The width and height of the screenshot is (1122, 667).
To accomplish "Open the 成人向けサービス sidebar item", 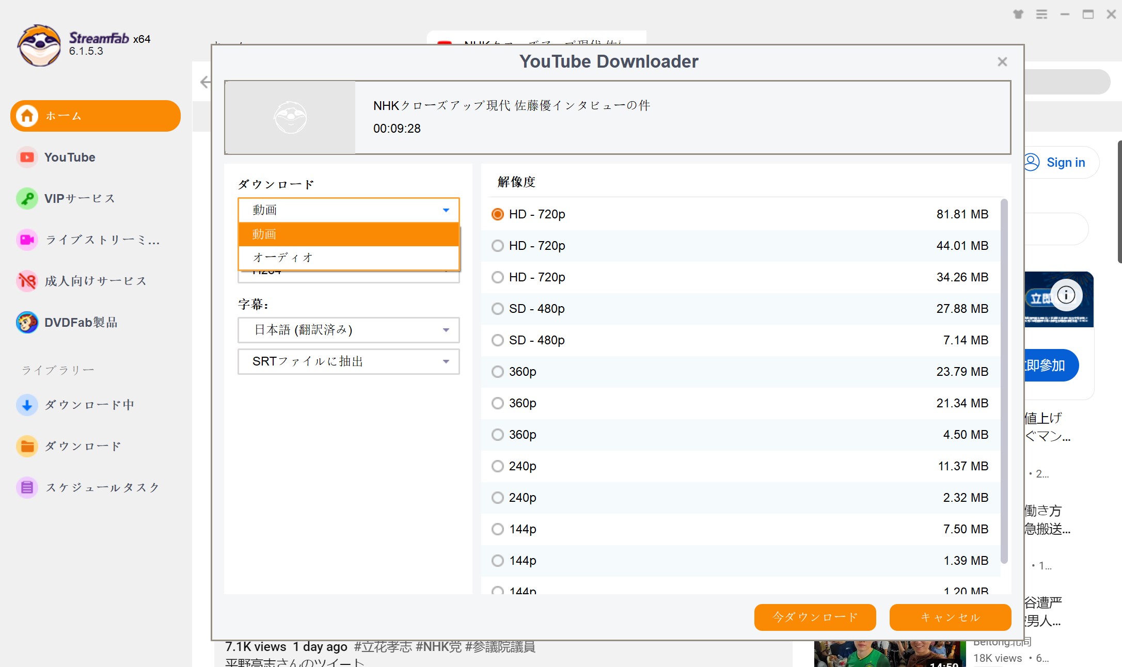I will 95,281.
